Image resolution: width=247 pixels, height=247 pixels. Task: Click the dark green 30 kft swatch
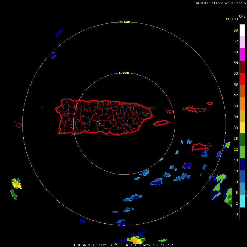pyautogui.click(x=242, y=140)
